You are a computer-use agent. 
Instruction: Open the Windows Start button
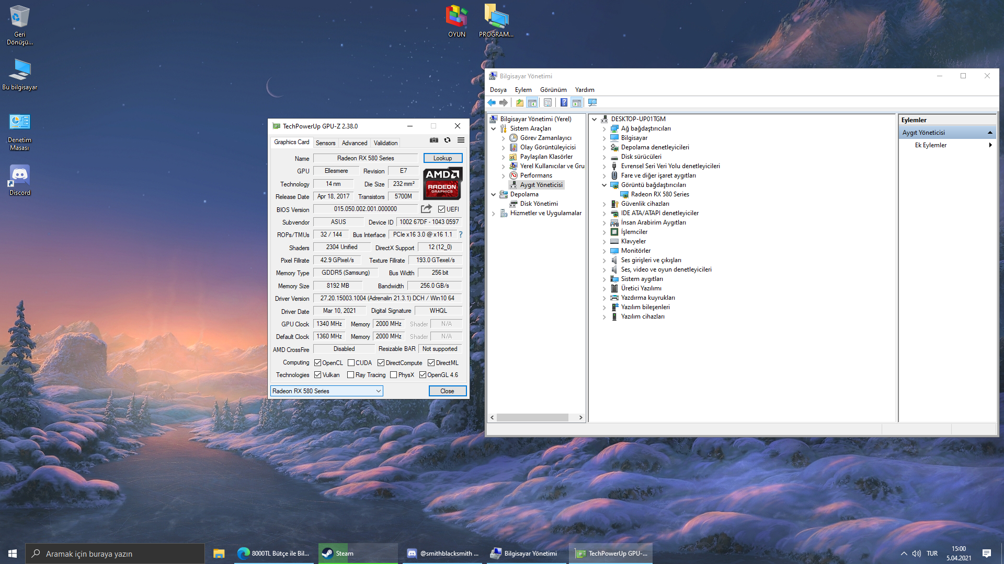(13, 554)
